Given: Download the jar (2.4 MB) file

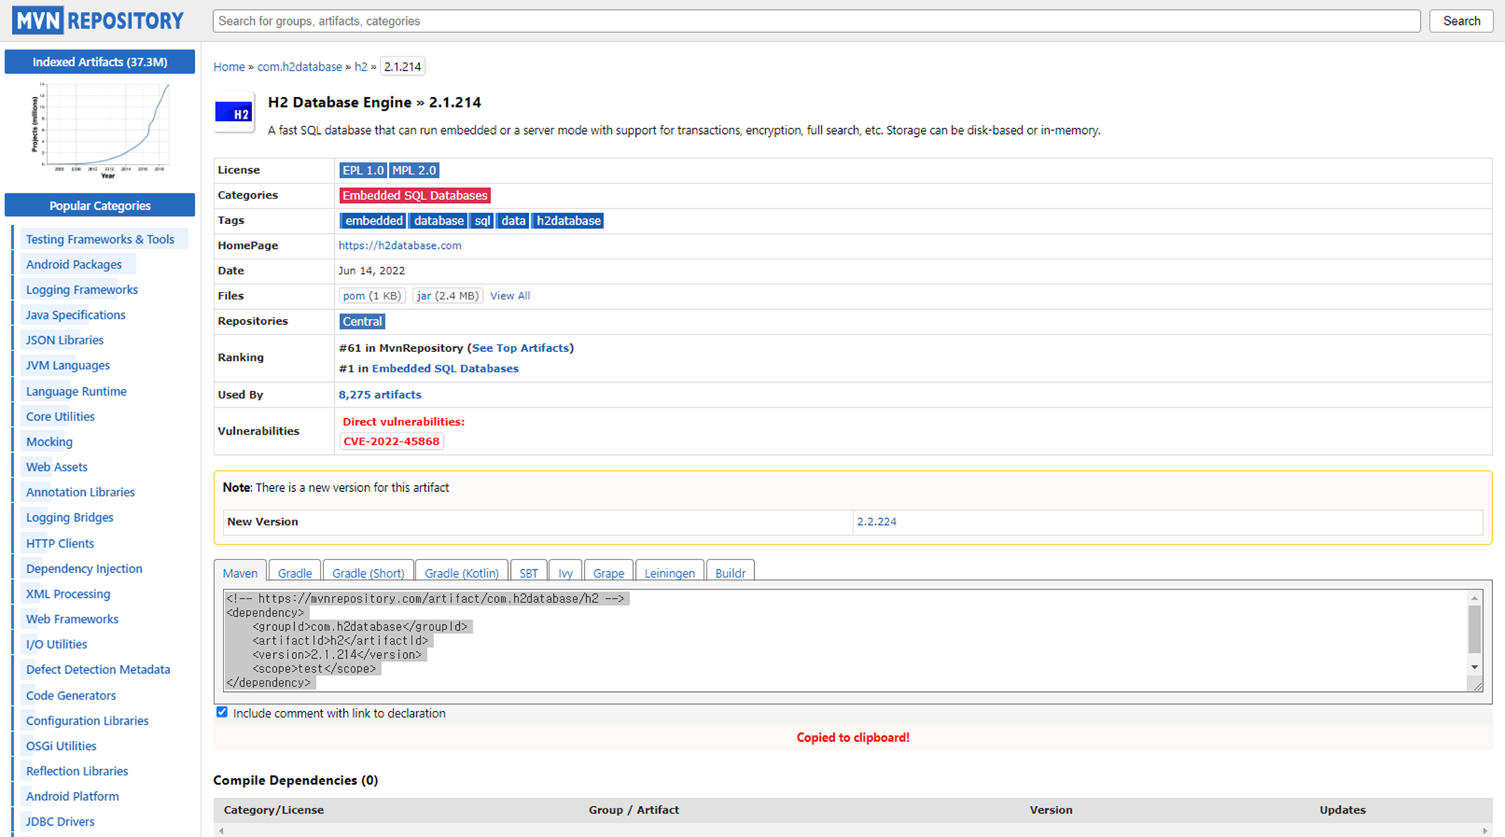Looking at the screenshot, I should point(448,296).
